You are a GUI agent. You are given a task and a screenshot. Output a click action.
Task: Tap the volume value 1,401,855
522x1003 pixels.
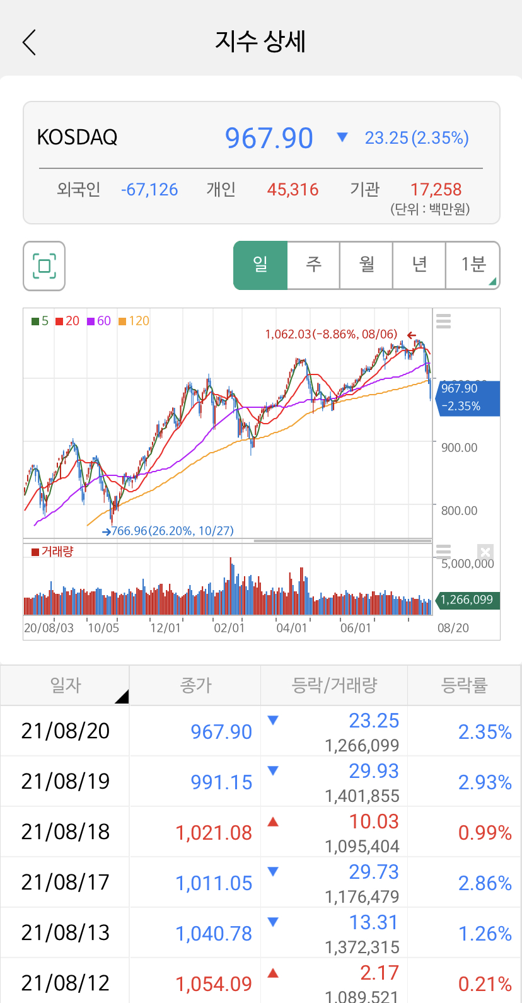pos(362,796)
